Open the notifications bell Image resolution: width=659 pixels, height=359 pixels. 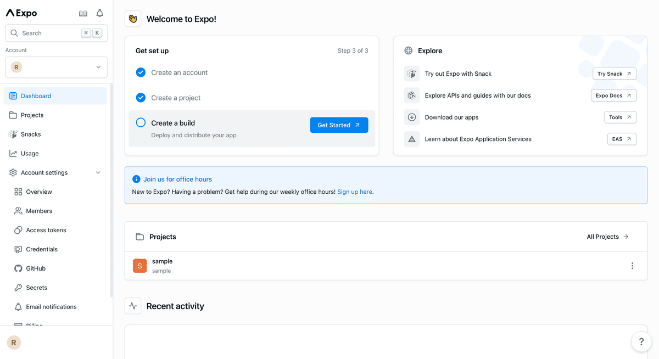[x=99, y=13]
